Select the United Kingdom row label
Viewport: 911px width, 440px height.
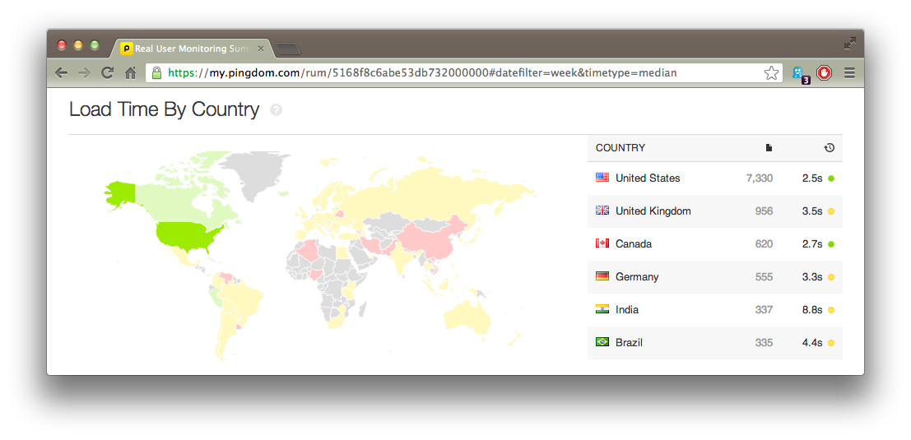pos(653,211)
